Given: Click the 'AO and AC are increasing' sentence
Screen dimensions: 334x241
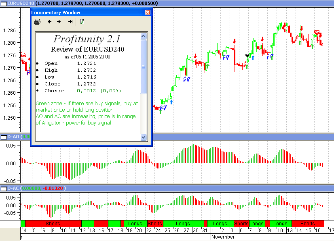Looking at the screenshot, I should pos(86,120).
